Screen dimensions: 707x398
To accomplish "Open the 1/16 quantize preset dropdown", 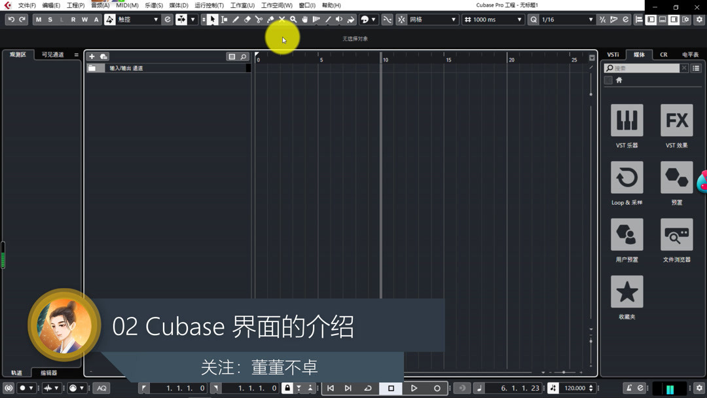I will click(x=564, y=20).
